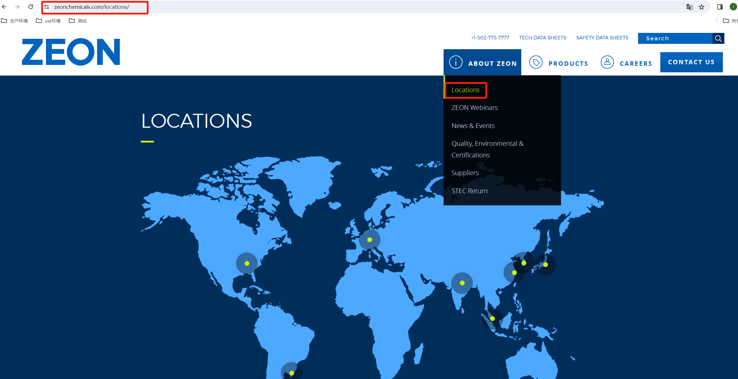Click the browser reload icon

pos(31,7)
